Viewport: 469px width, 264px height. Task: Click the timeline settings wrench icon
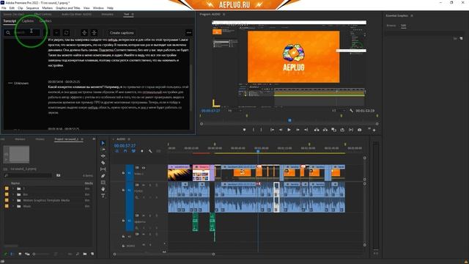coord(150,151)
